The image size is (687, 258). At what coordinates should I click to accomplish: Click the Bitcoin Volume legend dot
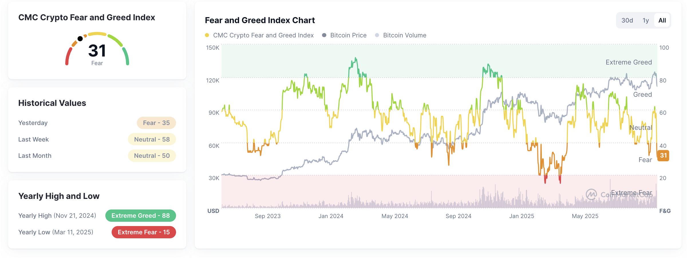pyautogui.click(x=377, y=35)
